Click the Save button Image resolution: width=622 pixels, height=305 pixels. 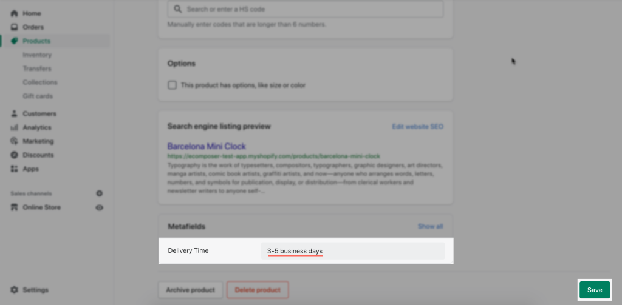click(x=595, y=290)
